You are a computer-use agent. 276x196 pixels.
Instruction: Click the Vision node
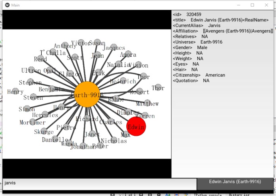(138, 65)
